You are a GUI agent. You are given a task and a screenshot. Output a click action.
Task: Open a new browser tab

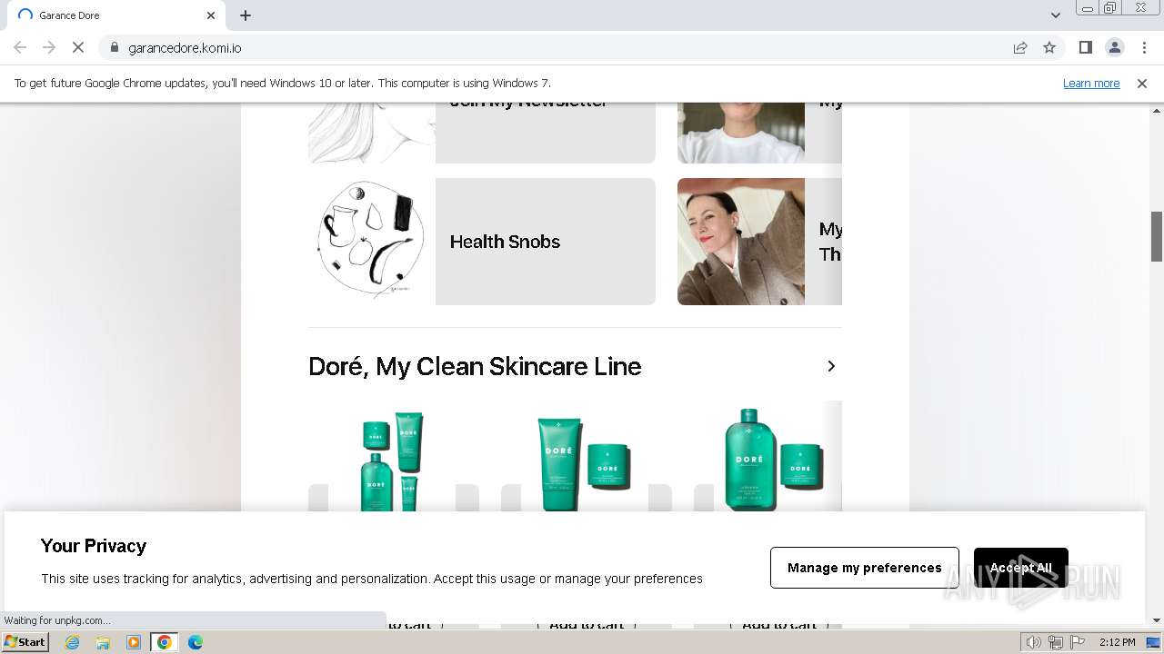[x=246, y=15]
